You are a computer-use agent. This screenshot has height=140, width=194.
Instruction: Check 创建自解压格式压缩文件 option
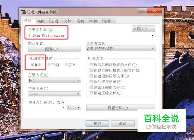pyautogui.click(x=91, y=70)
